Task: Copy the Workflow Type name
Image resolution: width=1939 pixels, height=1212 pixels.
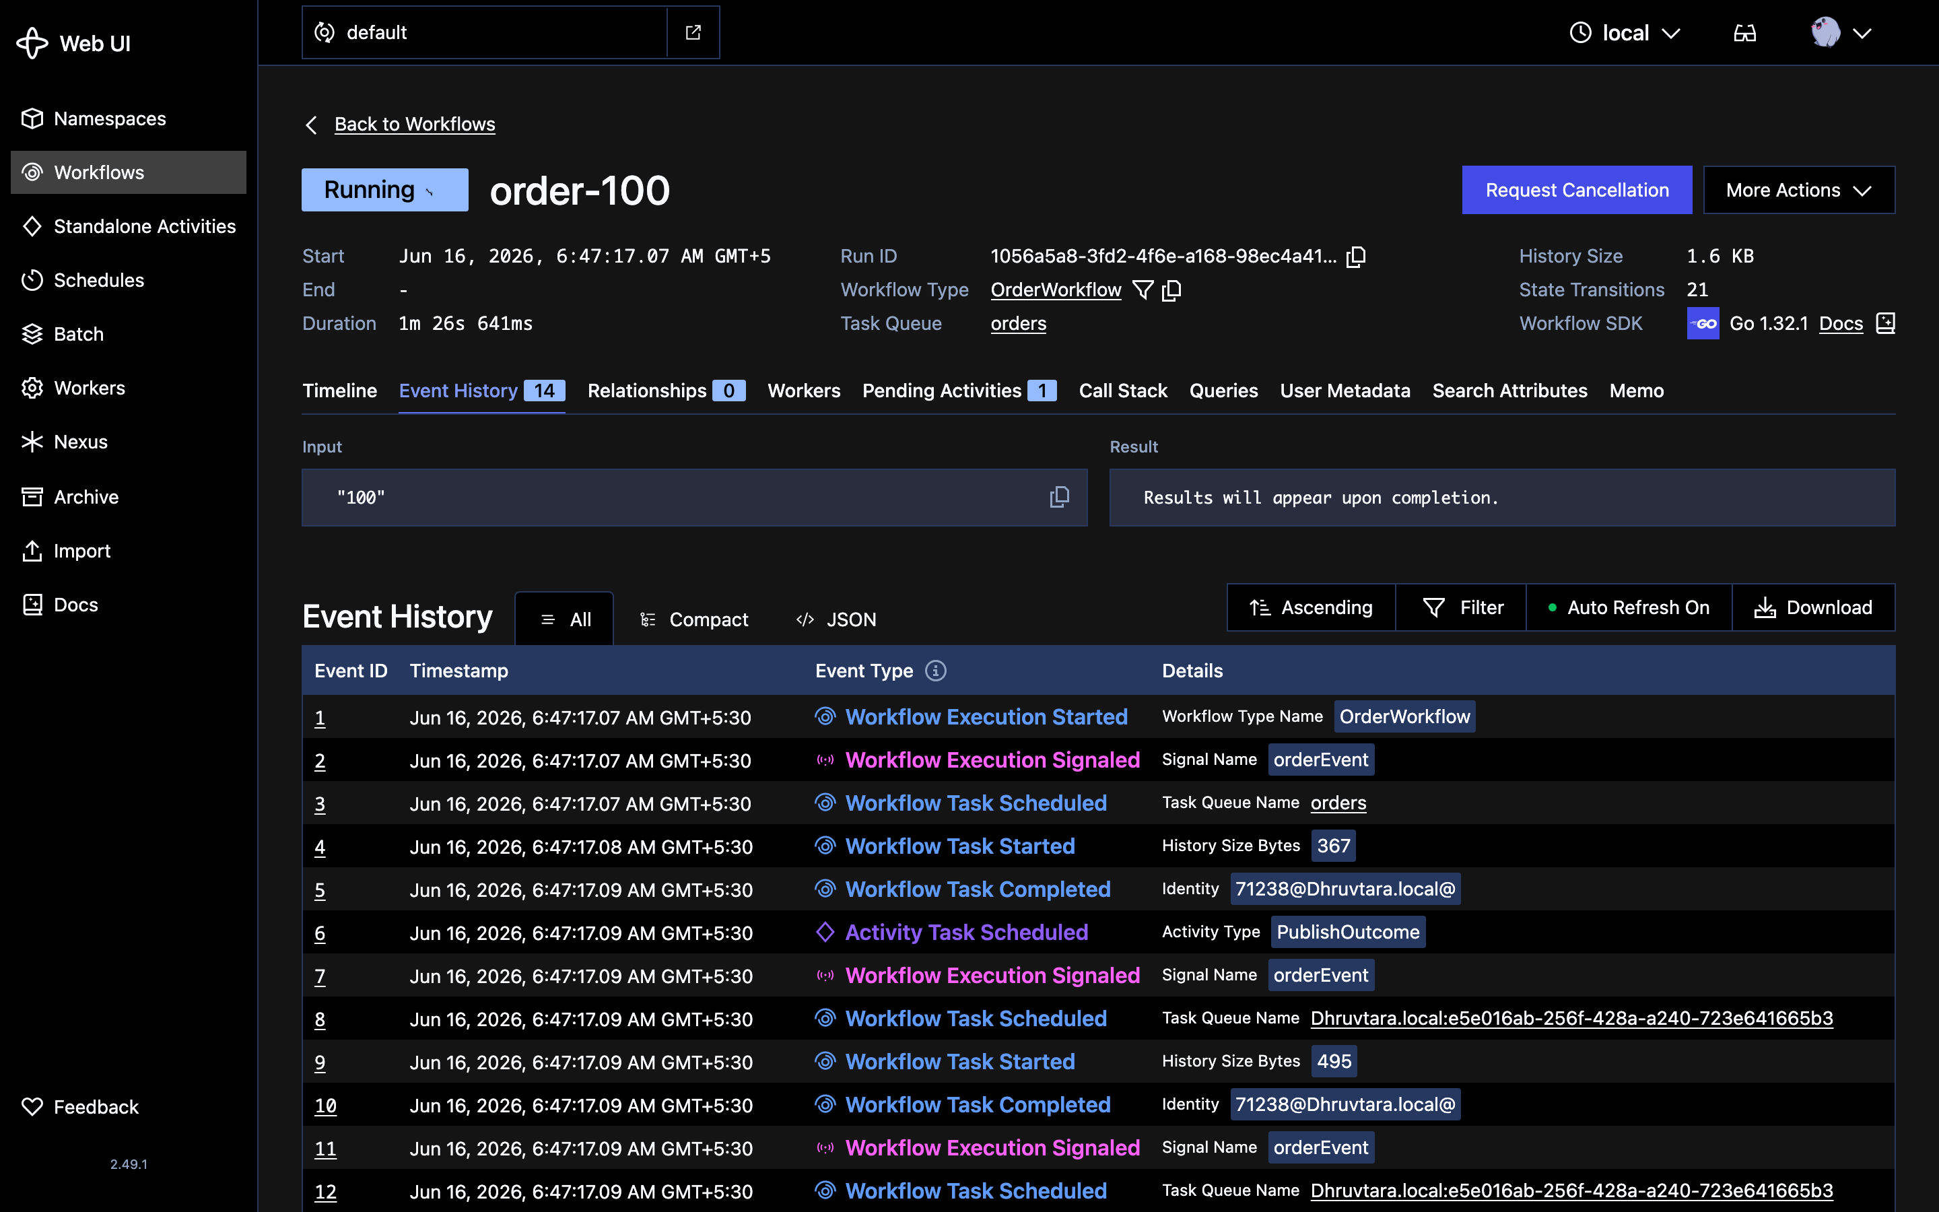Action: click(1171, 290)
